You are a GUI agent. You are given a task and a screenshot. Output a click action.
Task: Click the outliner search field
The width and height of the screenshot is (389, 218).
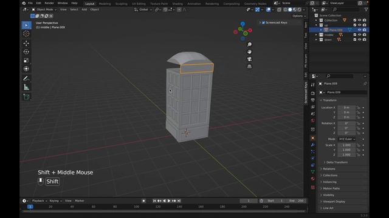[346, 10]
